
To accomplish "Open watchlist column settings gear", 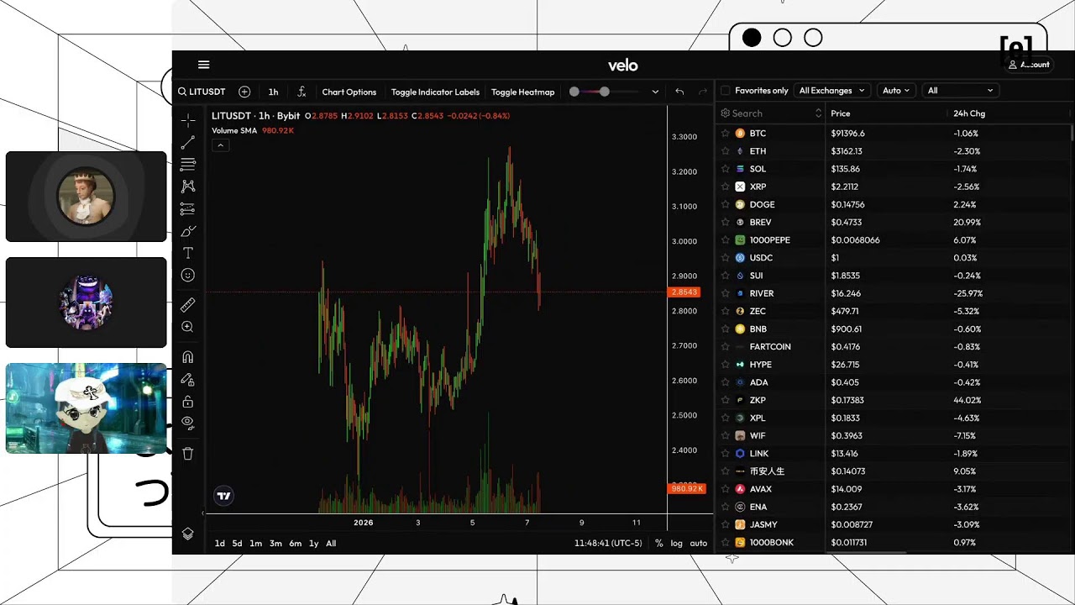I will (x=725, y=113).
